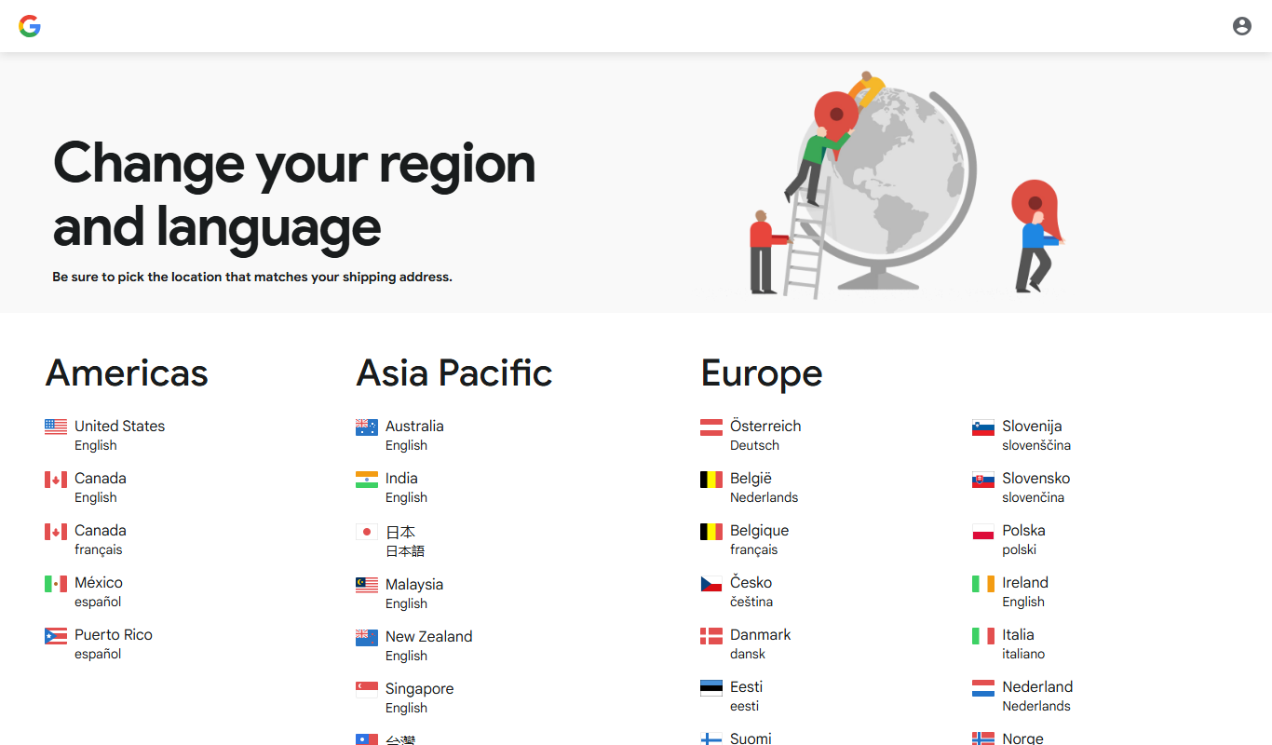The width and height of the screenshot is (1272, 745).
Task: Select Česko čeština region
Action: point(737,591)
